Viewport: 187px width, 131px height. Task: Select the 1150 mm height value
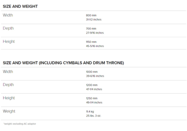(x=91, y=42)
